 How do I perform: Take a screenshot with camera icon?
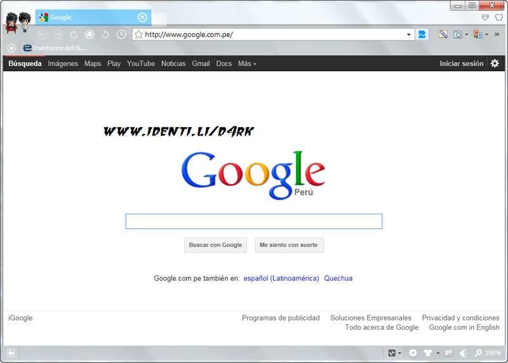[457, 34]
